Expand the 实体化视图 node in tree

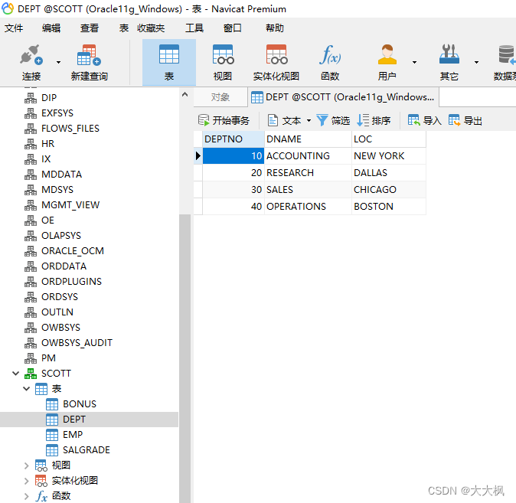point(27,481)
